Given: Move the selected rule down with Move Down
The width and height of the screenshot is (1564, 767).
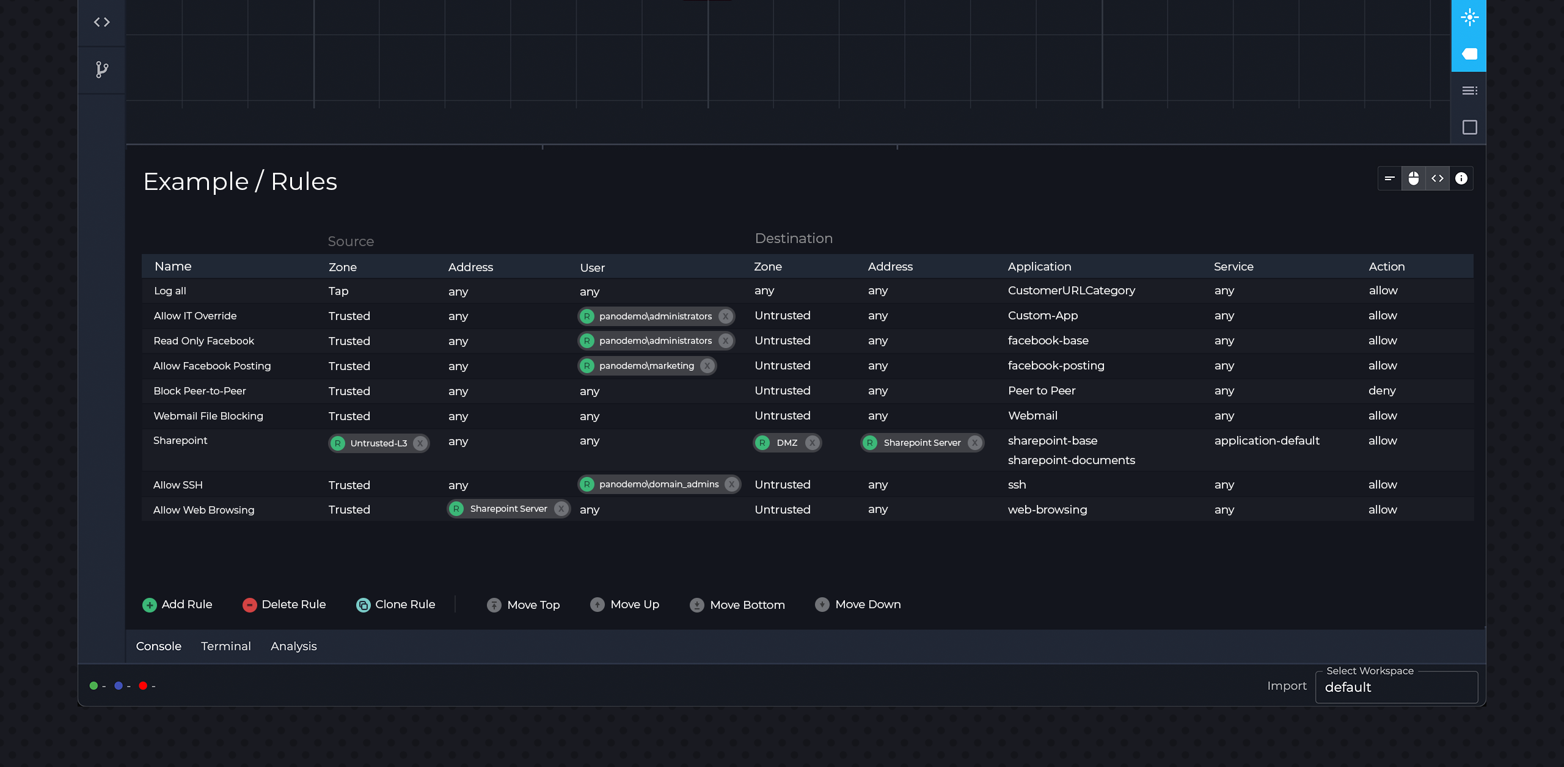Looking at the screenshot, I should tap(858, 604).
